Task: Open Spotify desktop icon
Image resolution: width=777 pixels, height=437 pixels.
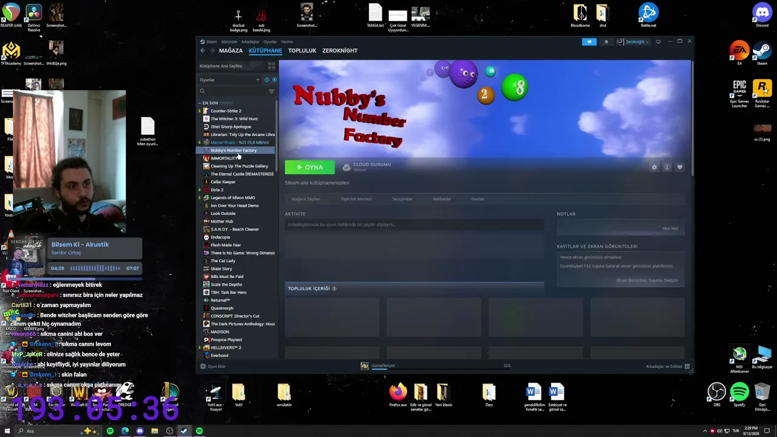Action: [739, 395]
